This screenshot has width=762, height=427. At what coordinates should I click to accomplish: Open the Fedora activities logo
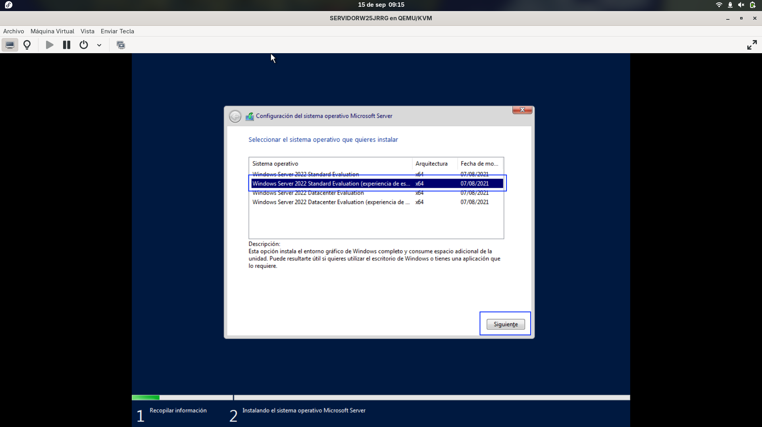click(x=9, y=5)
